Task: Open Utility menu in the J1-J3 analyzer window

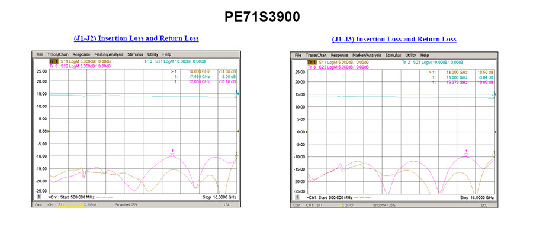Action: pyautogui.click(x=411, y=55)
